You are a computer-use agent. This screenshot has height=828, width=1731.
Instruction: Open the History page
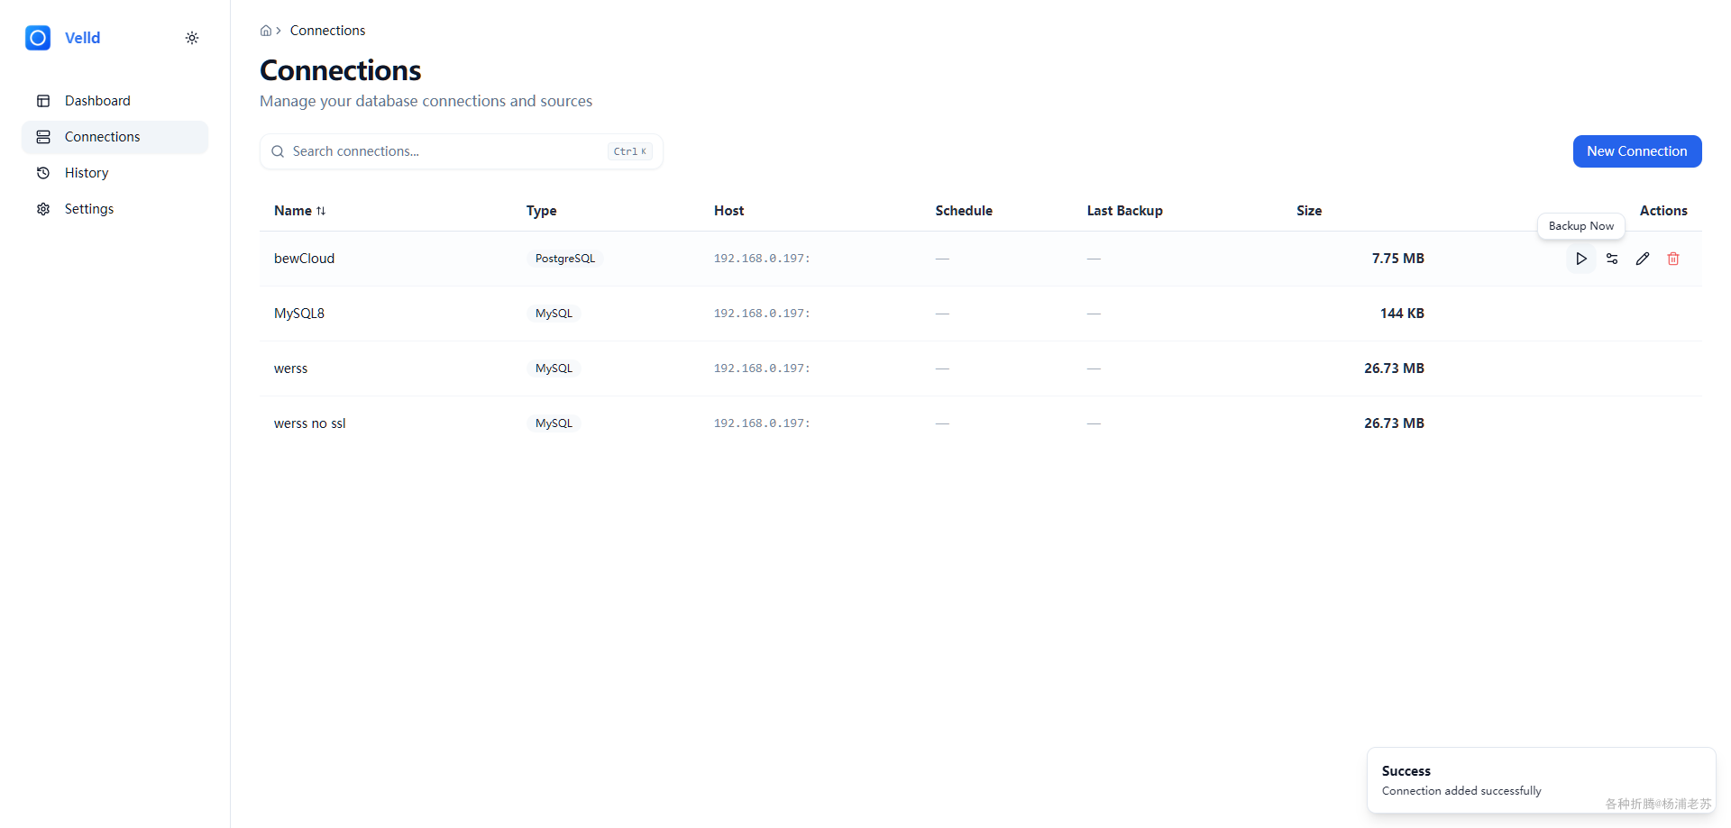(114, 173)
